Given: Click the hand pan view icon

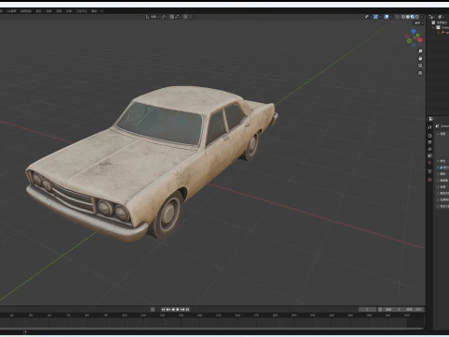Looking at the screenshot, I should point(420,58).
